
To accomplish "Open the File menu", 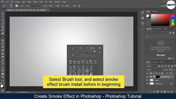I will pyautogui.click(x=7, y=2).
